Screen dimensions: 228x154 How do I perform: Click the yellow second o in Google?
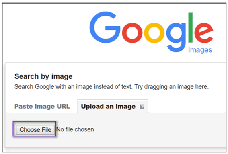[x=154, y=33]
